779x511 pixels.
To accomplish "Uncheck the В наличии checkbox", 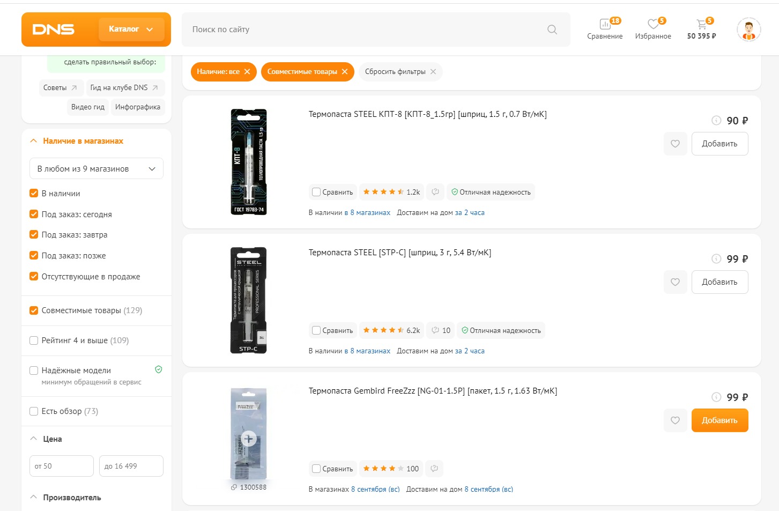I will coord(34,194).
